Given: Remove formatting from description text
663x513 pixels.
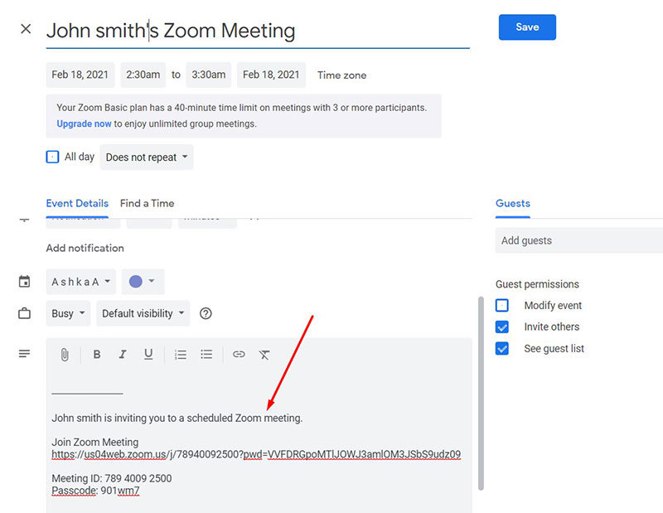Looking at the screenshot, I should [264, 355].
